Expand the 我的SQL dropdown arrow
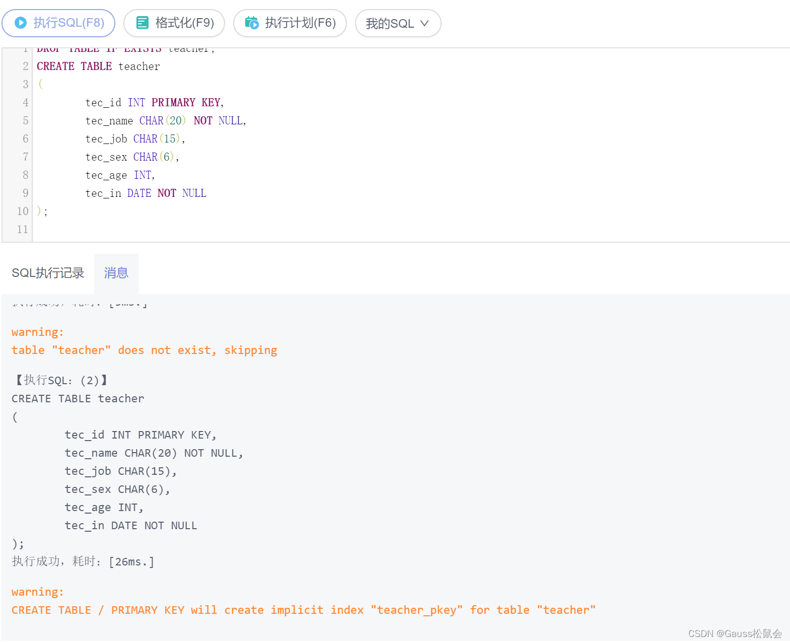Screen dimensions: 790x643 [x=424, y=23]
